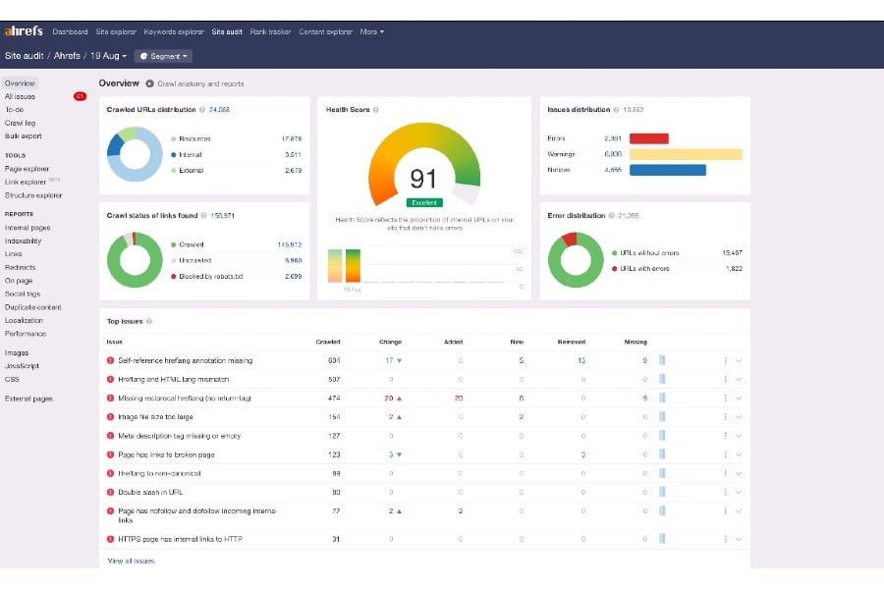Open the 19 Aug crawl date dropdown
884x589 pixels.
click(109, 56)
